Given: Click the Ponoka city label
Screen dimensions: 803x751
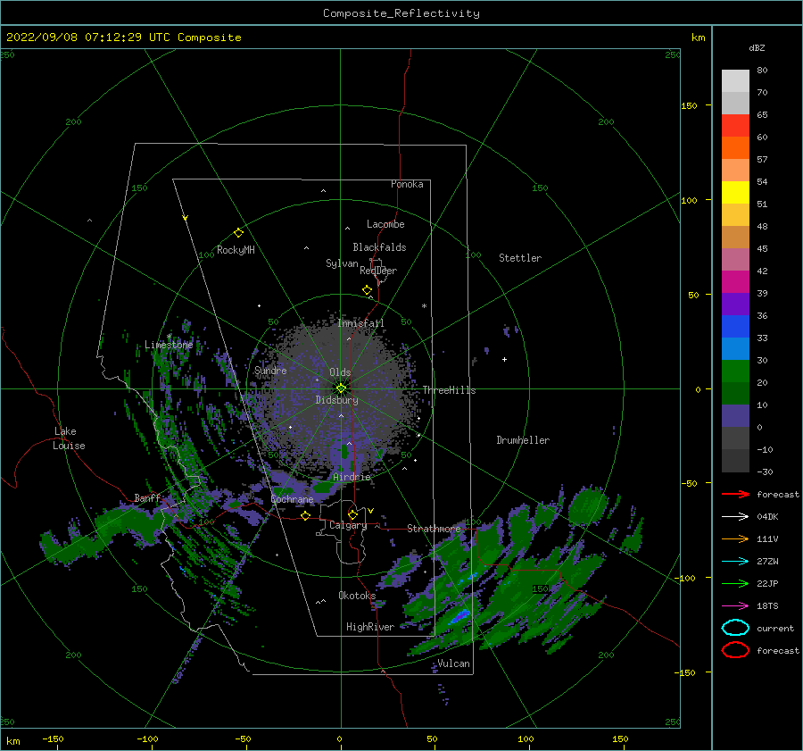Looking at the screenshot, I should point(407,184).
